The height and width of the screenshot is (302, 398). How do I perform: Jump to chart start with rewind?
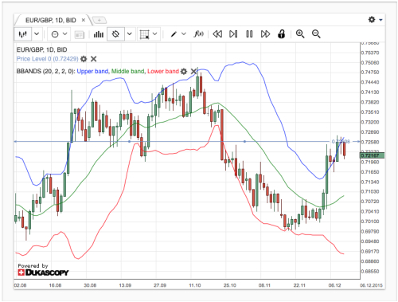(217, 34)
